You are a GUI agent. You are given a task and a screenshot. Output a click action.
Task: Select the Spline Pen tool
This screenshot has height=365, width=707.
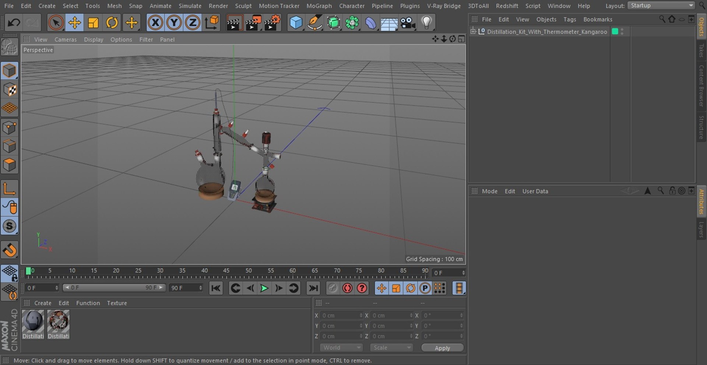[x=315, y=23]
